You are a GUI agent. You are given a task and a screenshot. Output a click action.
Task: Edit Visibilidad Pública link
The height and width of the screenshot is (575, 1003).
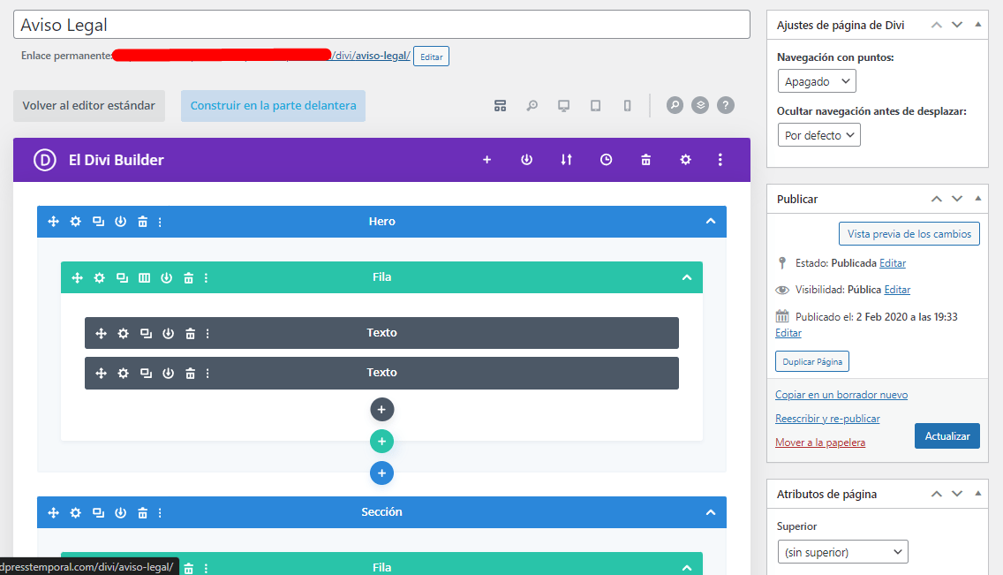pyautogui.click(x=897, y=290)
